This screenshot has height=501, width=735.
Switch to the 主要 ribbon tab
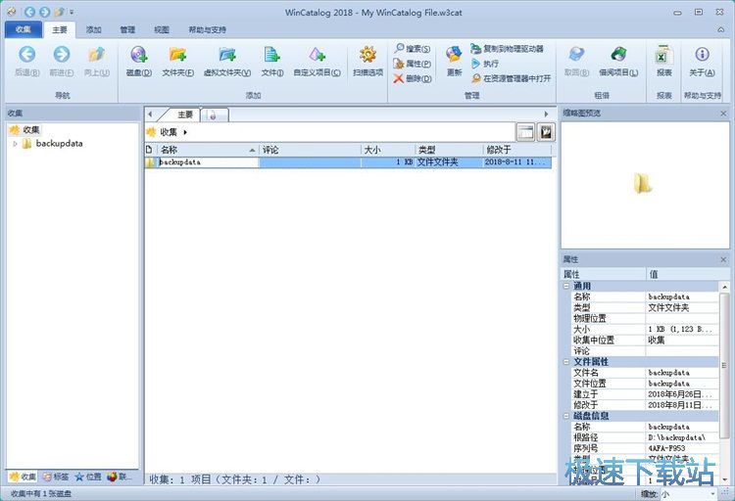click(60, 29)
